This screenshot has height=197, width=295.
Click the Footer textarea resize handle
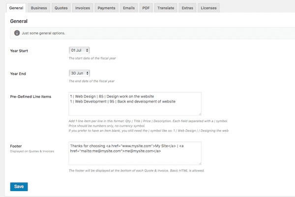(200, 164)
